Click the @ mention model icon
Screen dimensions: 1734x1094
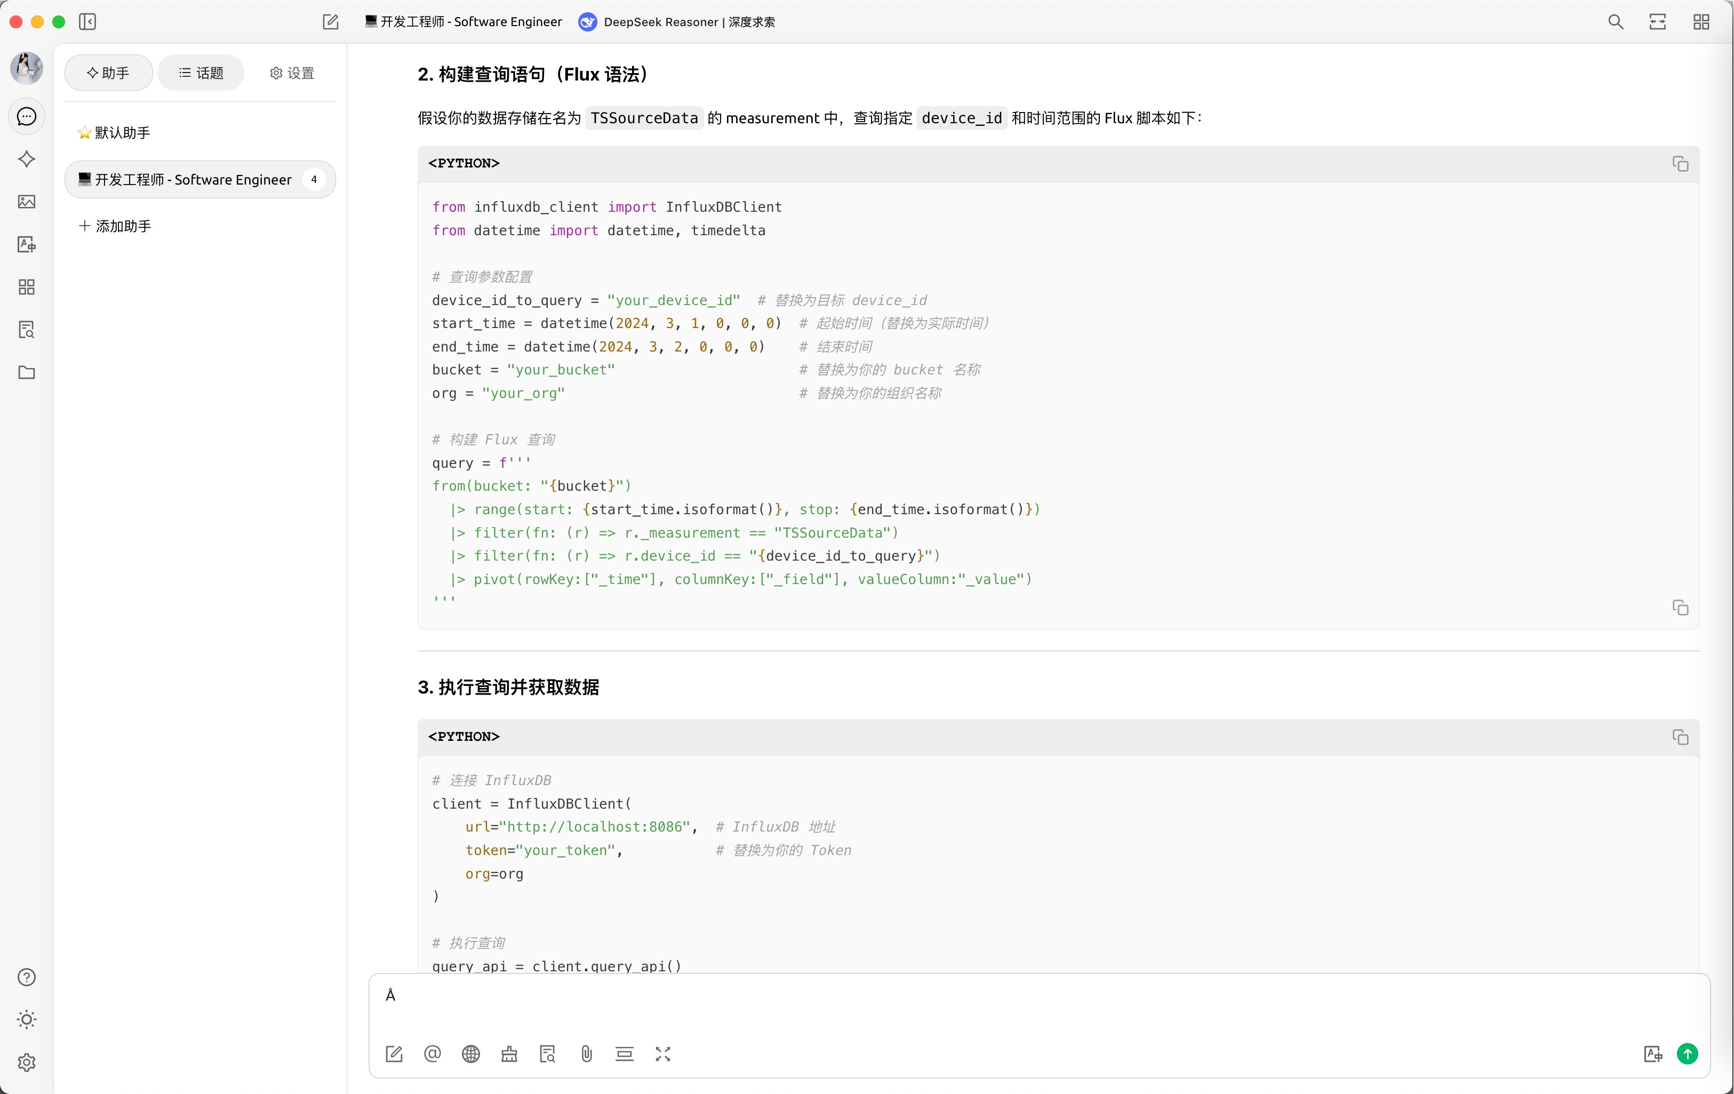click(432, 1055)
